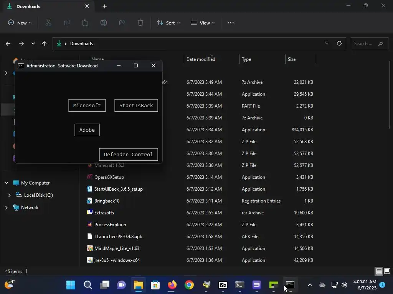Click the search magnifier in Explorer
Viewport: 393px width, 294px height.
tap(380, 44)
